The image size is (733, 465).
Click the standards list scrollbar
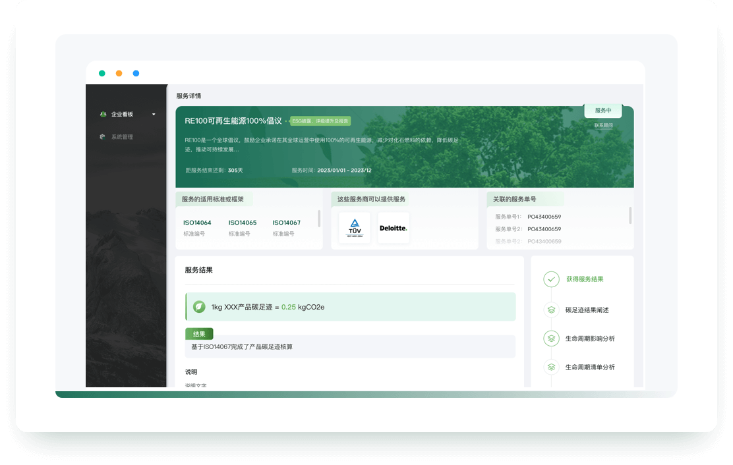pyautogui.click(x=319, y=218)
